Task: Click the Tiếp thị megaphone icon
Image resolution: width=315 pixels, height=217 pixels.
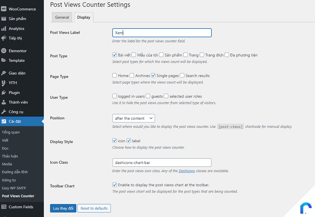Action: tap(3, 38)
